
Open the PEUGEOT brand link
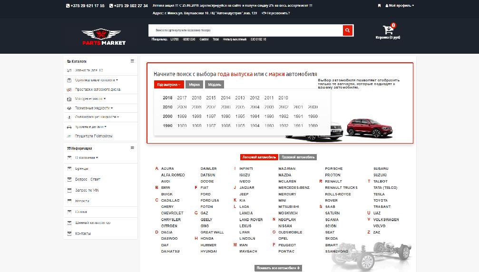[287, 245]
